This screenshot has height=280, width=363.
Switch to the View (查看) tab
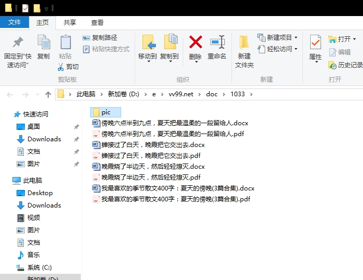click(x=97, y=23)
